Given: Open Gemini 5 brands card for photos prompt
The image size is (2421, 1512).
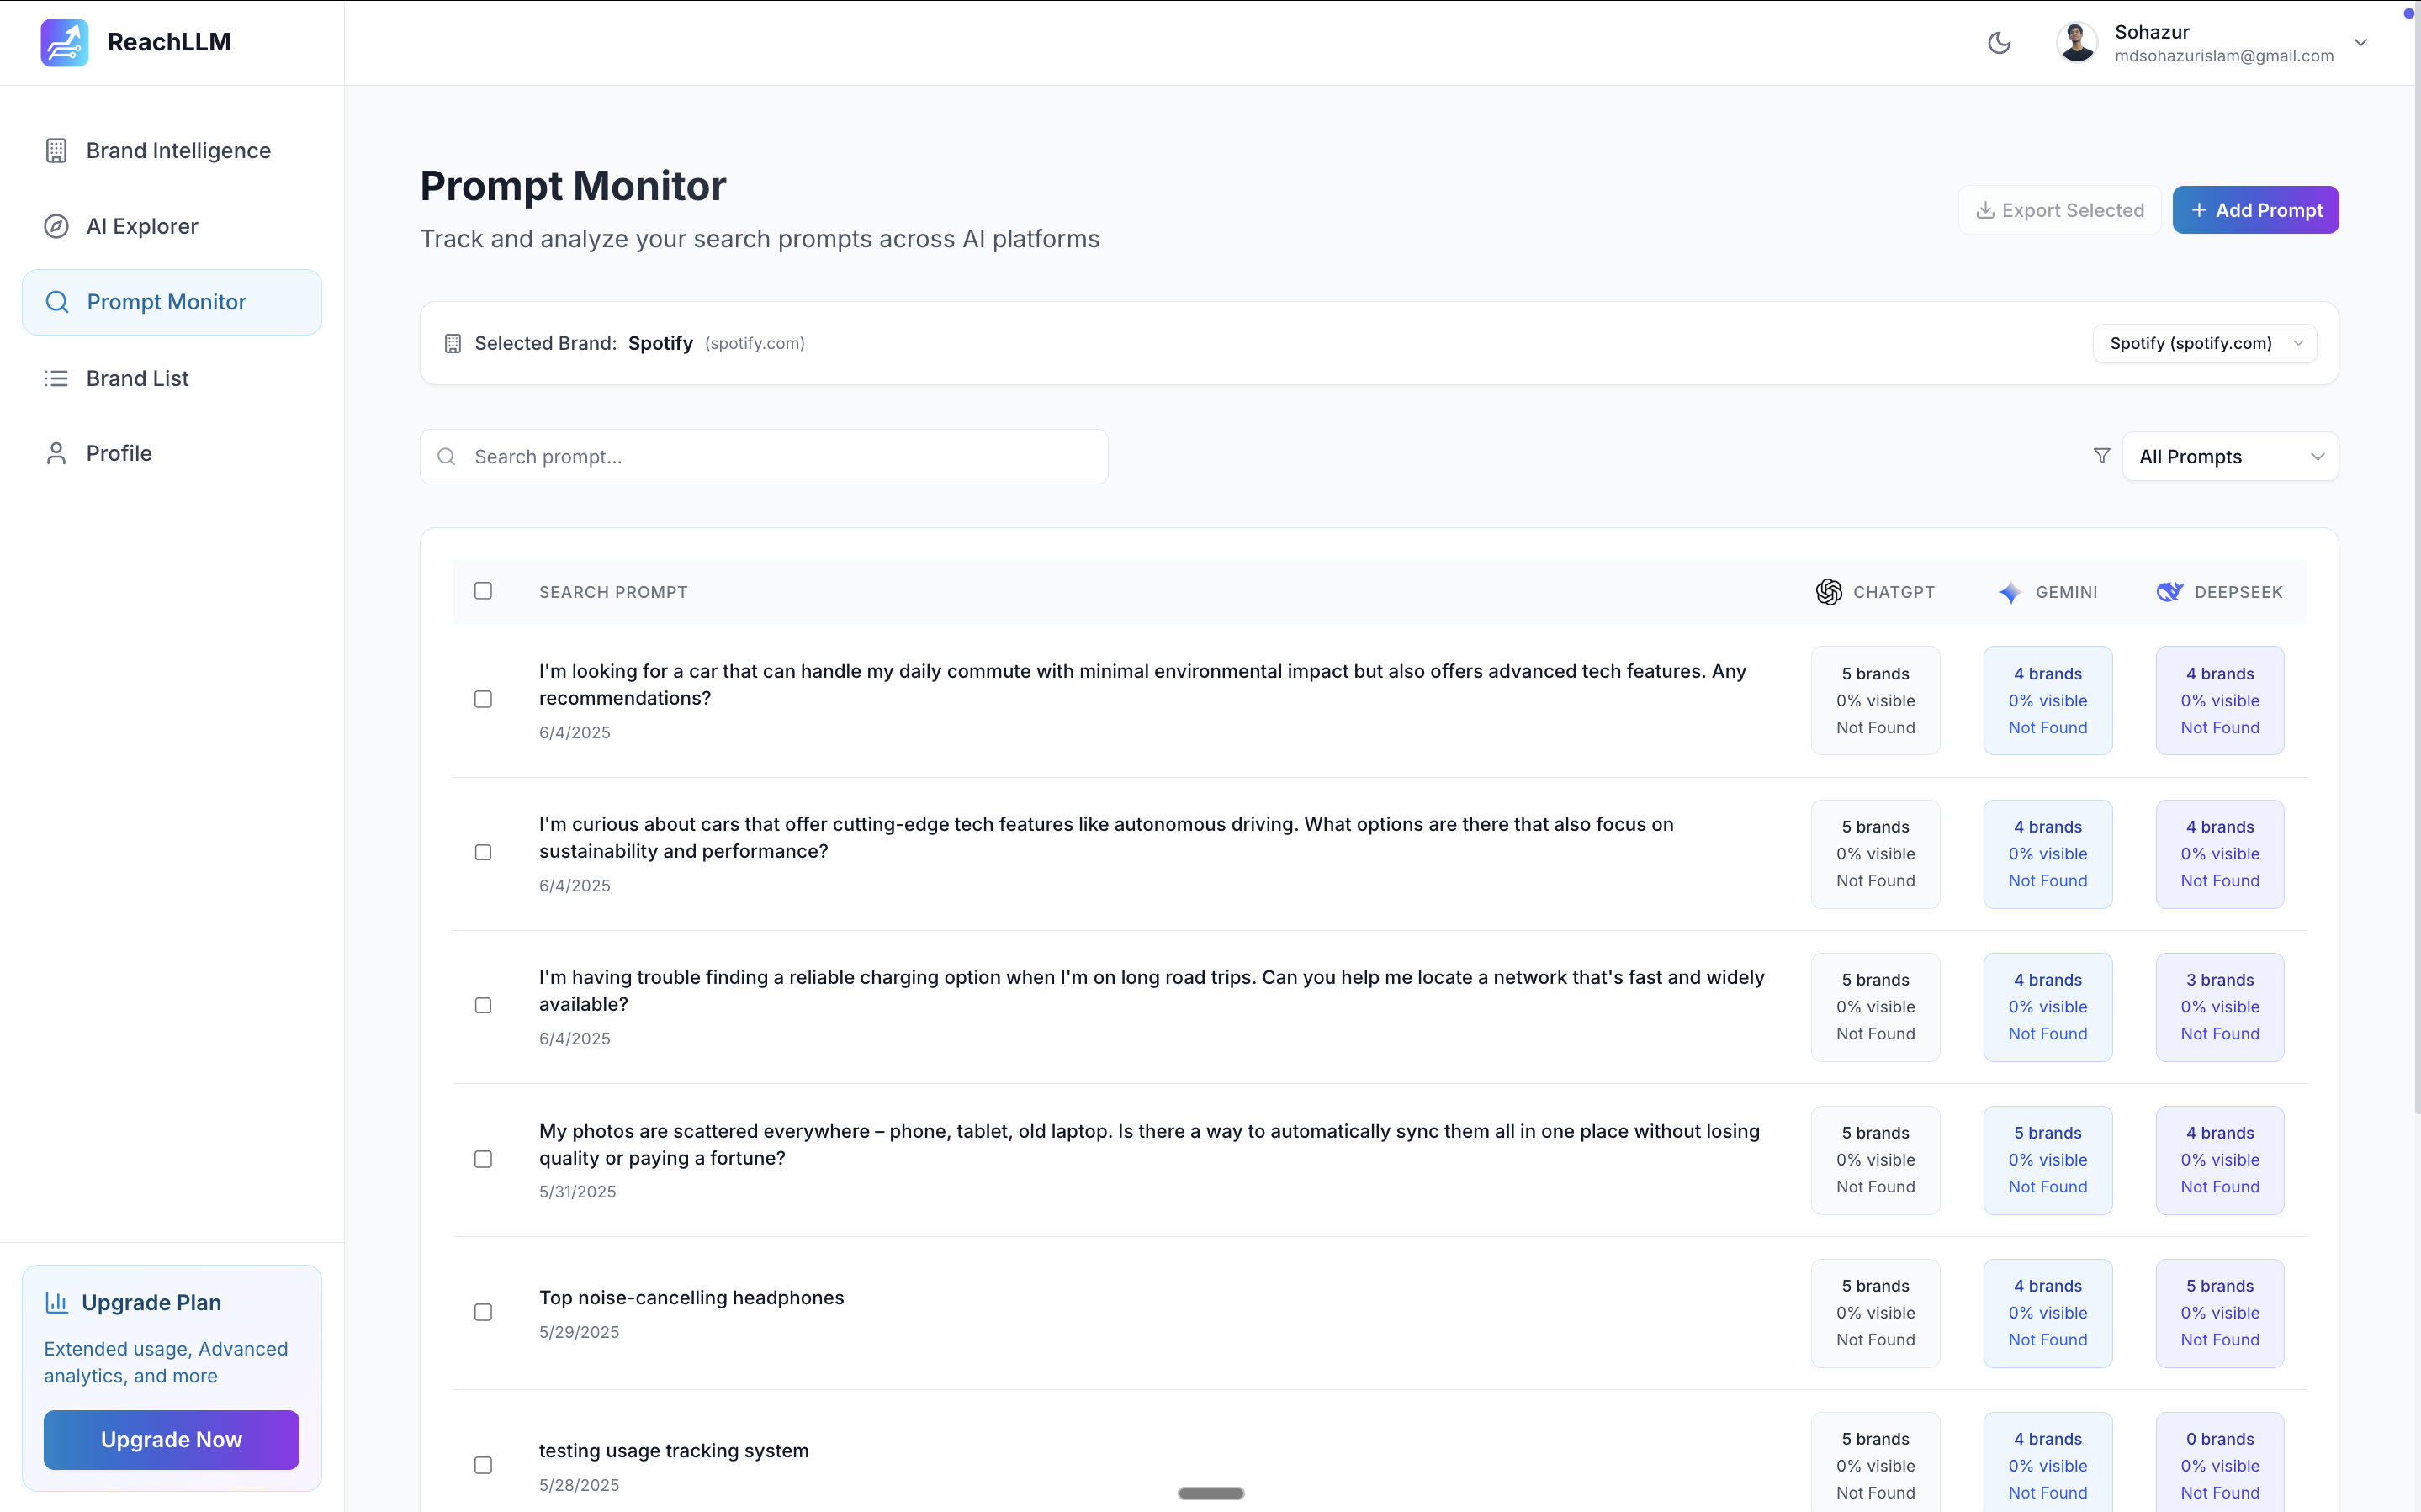Looking at the screenshot, I should [2048, 1160].
